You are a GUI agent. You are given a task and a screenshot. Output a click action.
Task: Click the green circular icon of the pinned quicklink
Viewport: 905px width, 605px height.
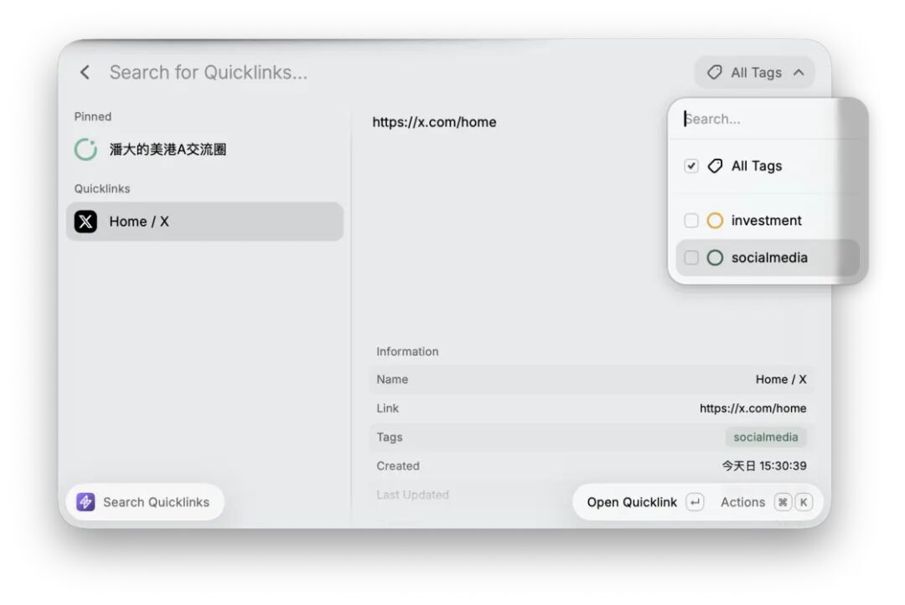pos(85,149)
